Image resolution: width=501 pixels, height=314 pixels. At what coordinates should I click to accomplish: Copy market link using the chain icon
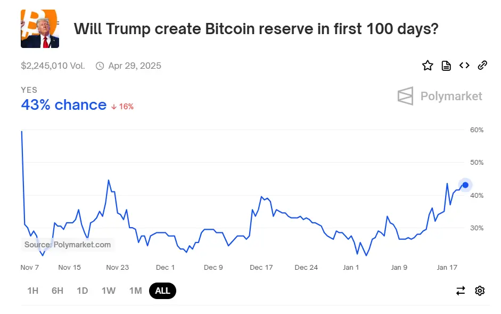click(x=482, y=65)
